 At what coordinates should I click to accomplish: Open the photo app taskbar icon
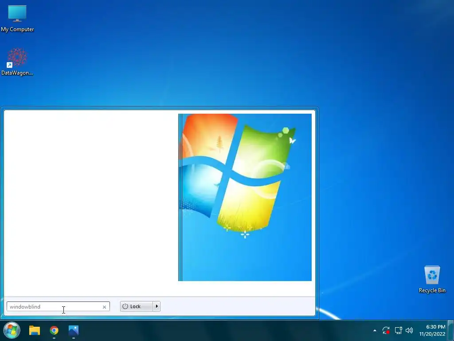tap(74, 330)
